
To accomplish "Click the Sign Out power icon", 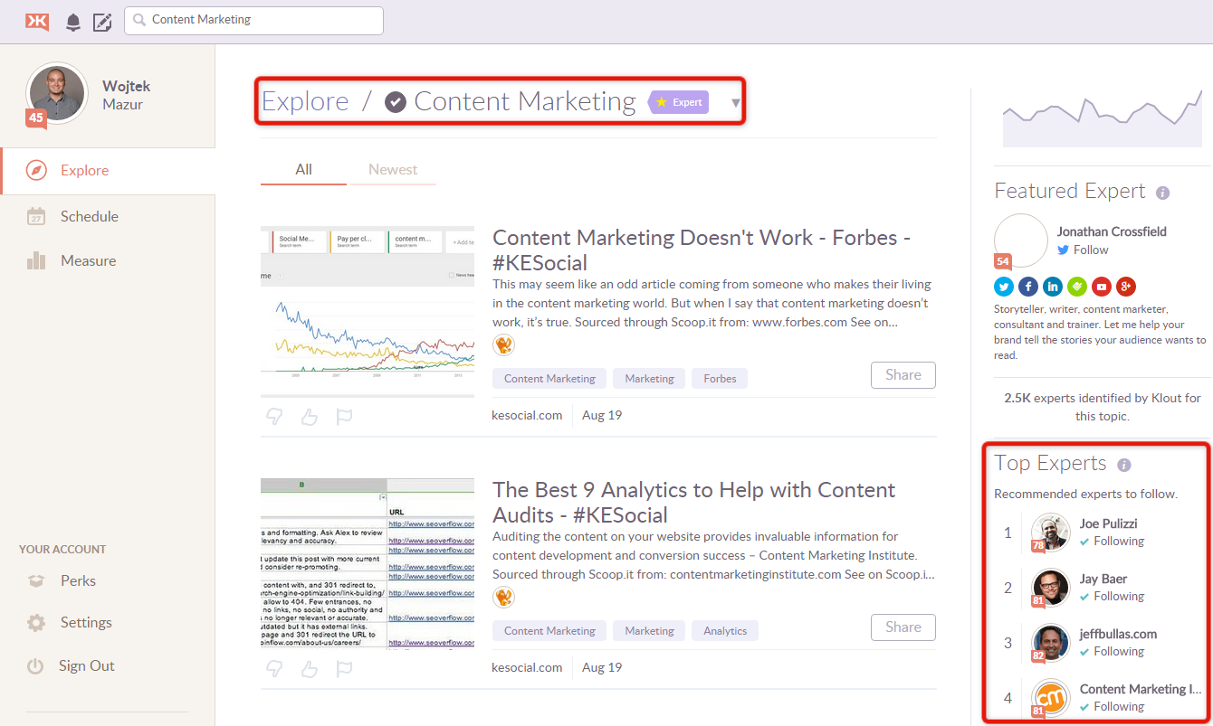I will pyautogui.click(x=35, y=666).
